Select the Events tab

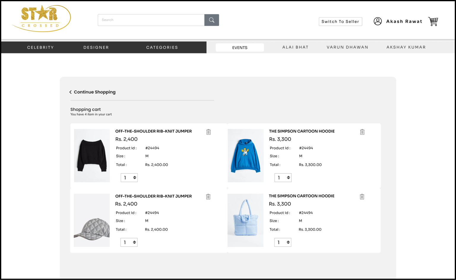[240, 47]
